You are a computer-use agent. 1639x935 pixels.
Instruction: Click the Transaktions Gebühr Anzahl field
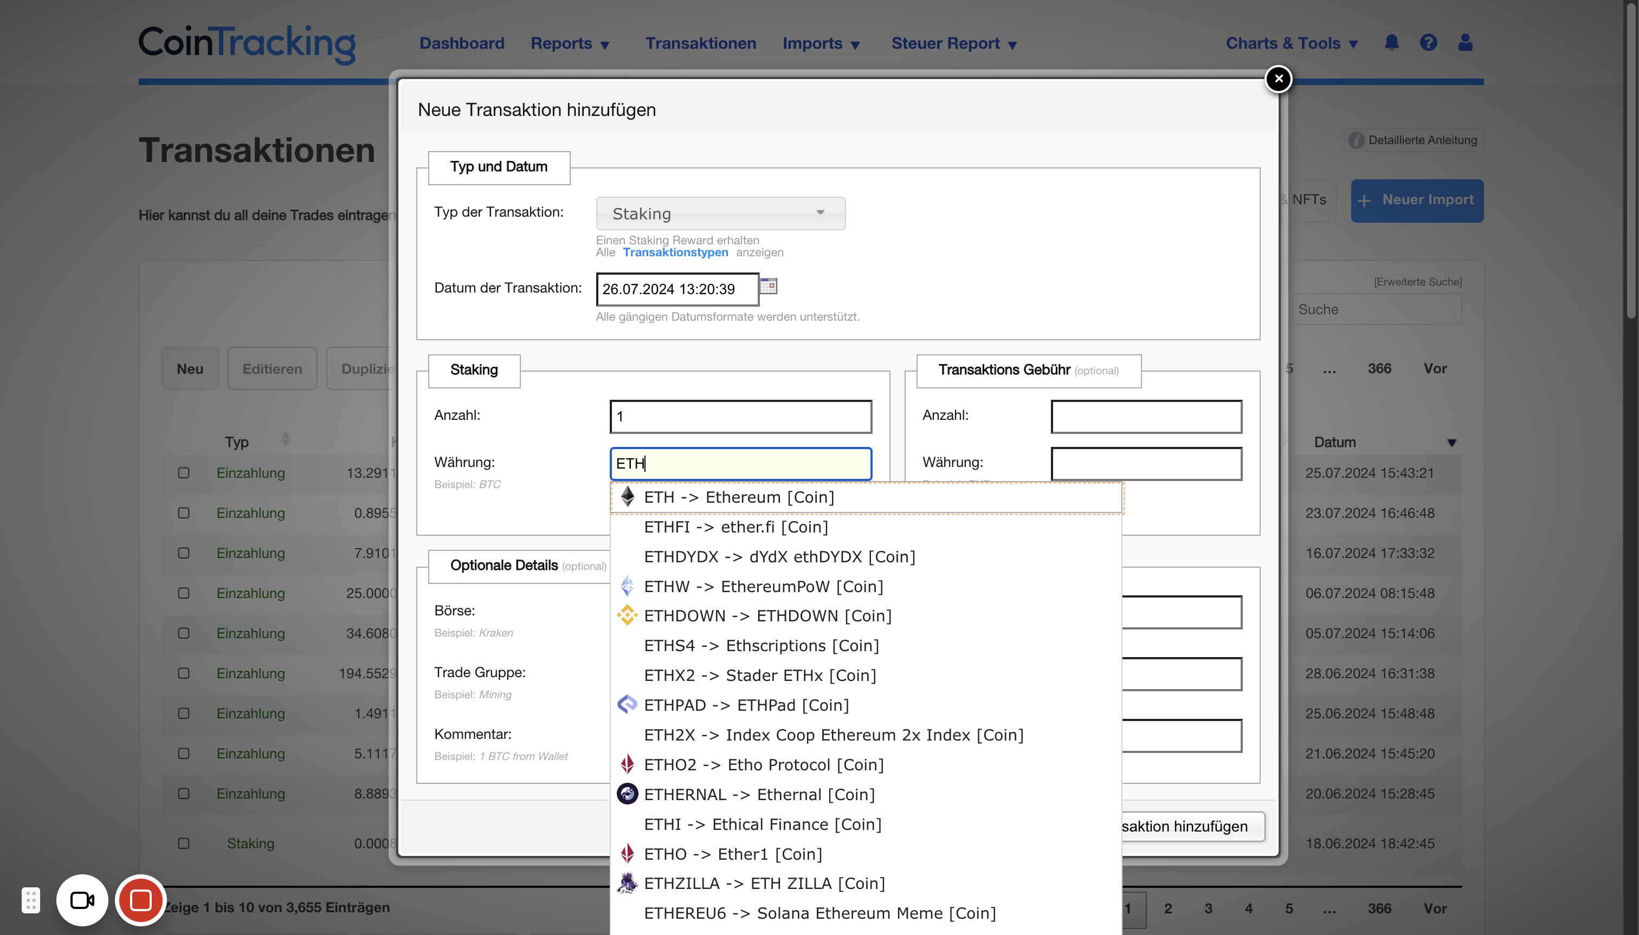(x=1146, y=416)
